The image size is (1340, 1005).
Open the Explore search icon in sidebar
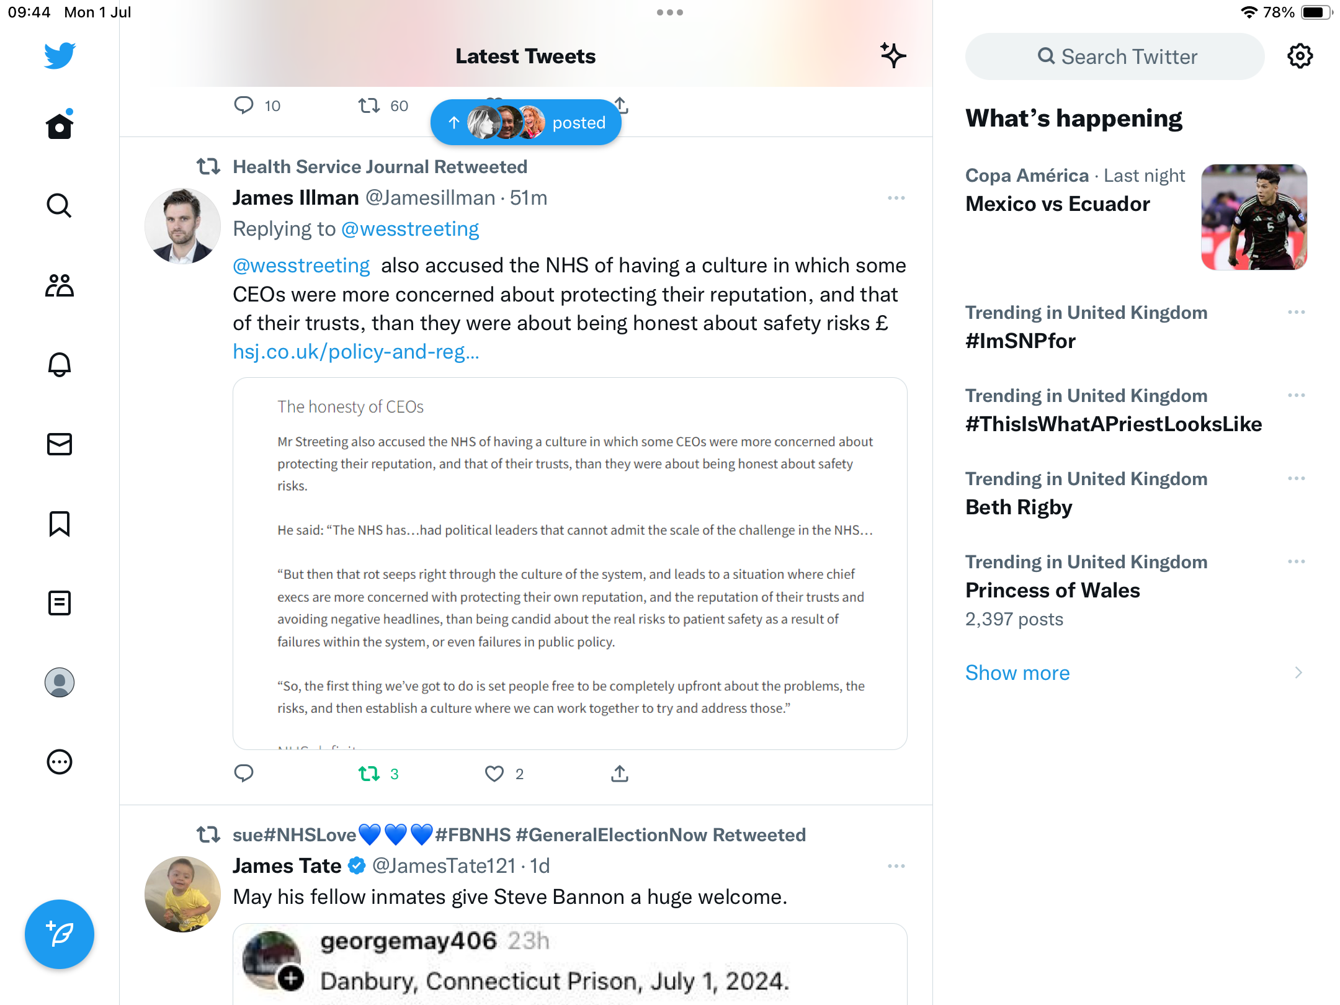click(x=60, y=205)
